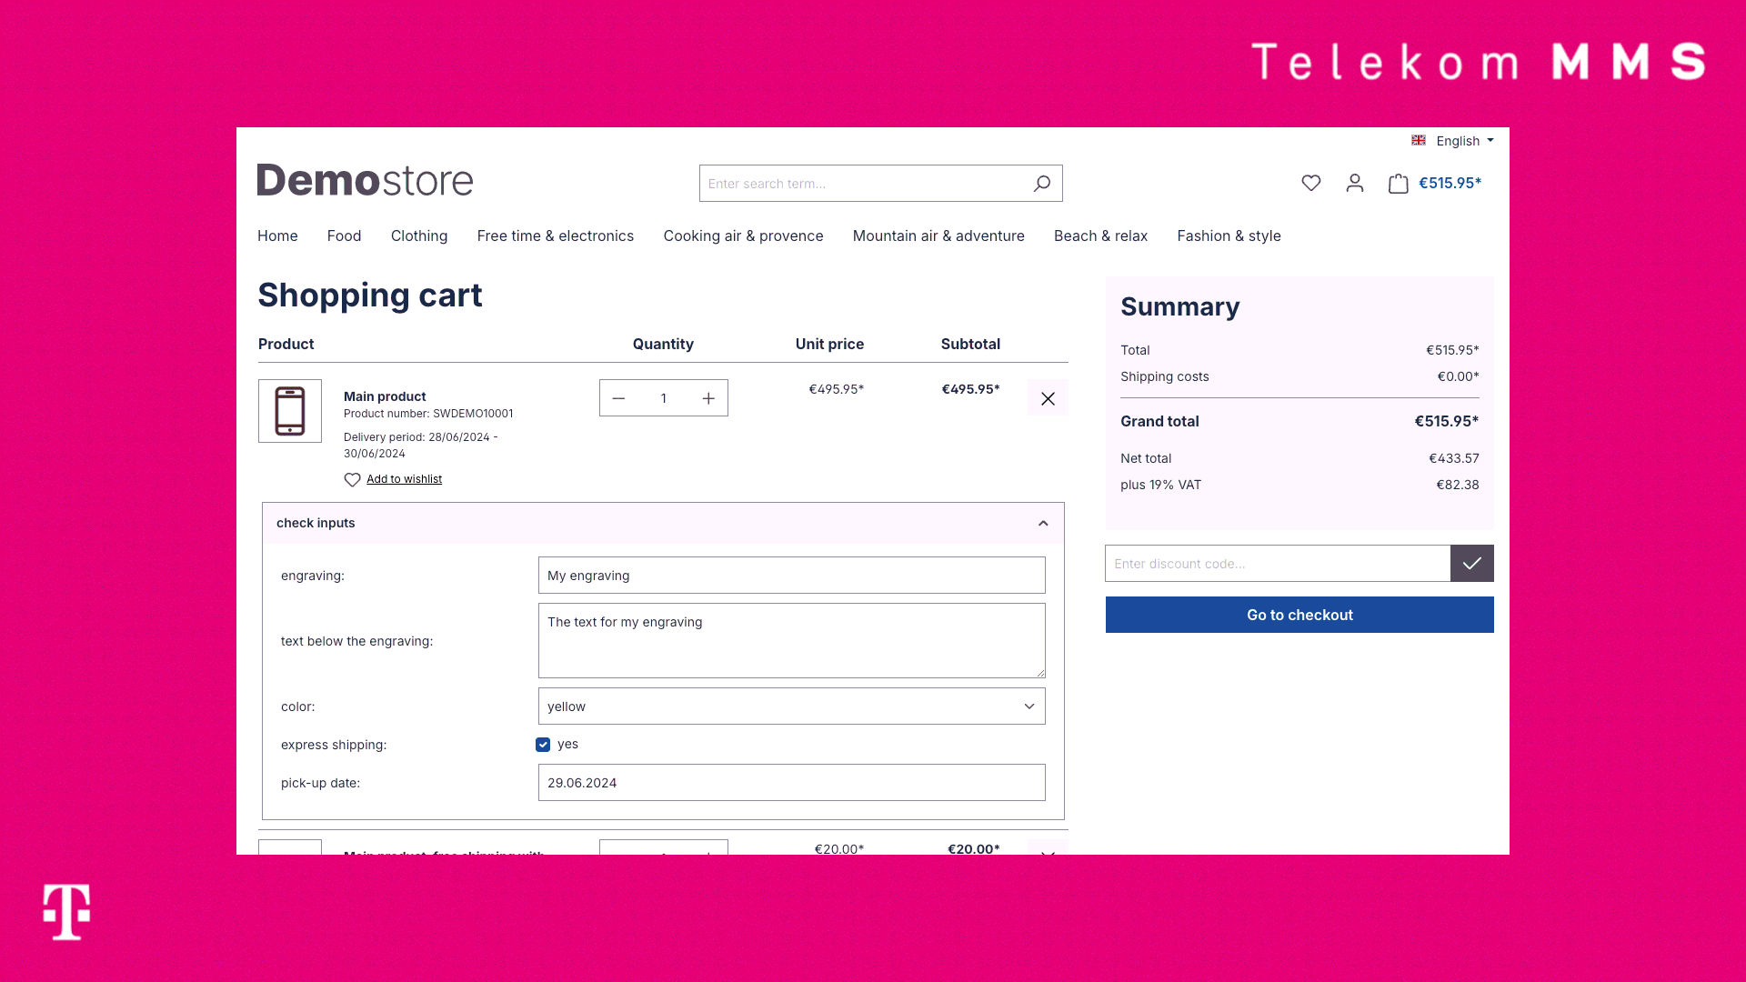Click the remove item X icon
Image resolution: width=1746 pixels, height=982 pixels.
click(x=1047, y=398)
